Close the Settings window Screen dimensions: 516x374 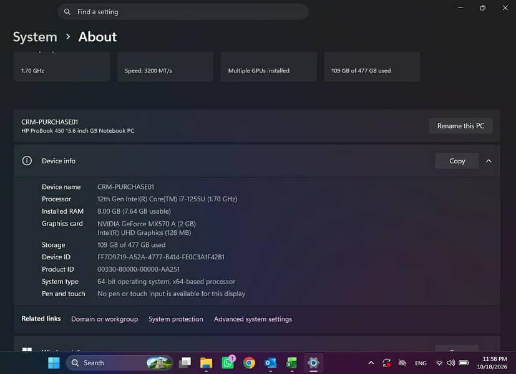(505, 7)
